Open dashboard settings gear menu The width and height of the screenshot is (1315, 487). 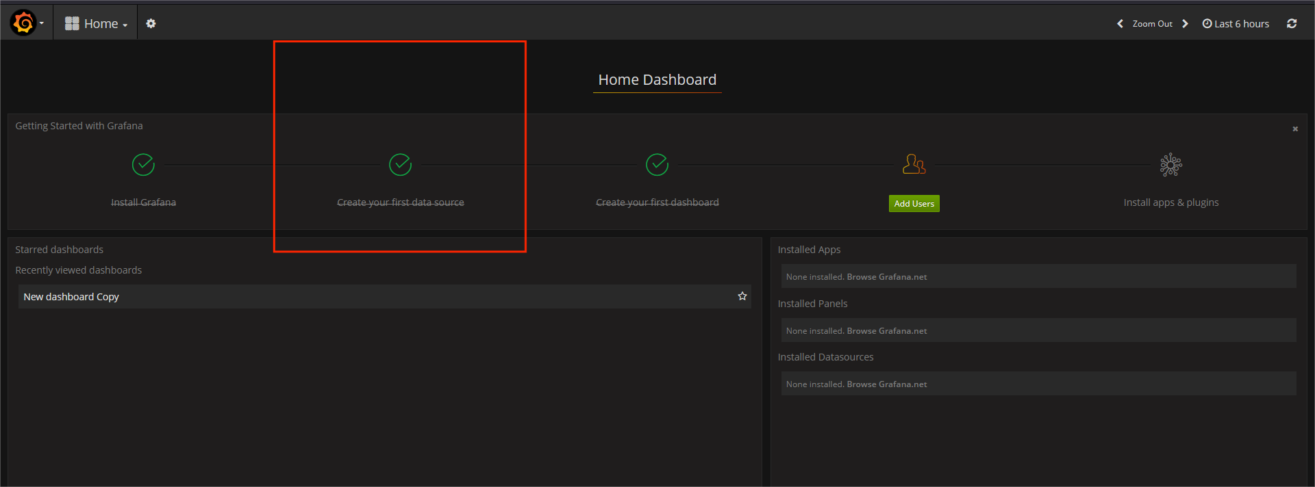point(151,23)
